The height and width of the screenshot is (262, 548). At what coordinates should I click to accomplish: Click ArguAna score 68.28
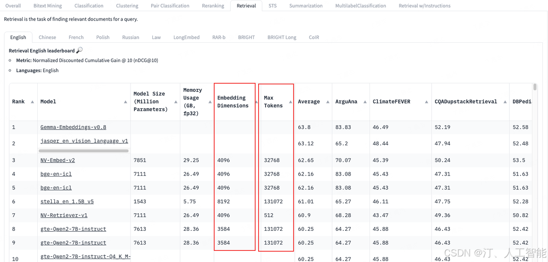[x=343, y=215]
